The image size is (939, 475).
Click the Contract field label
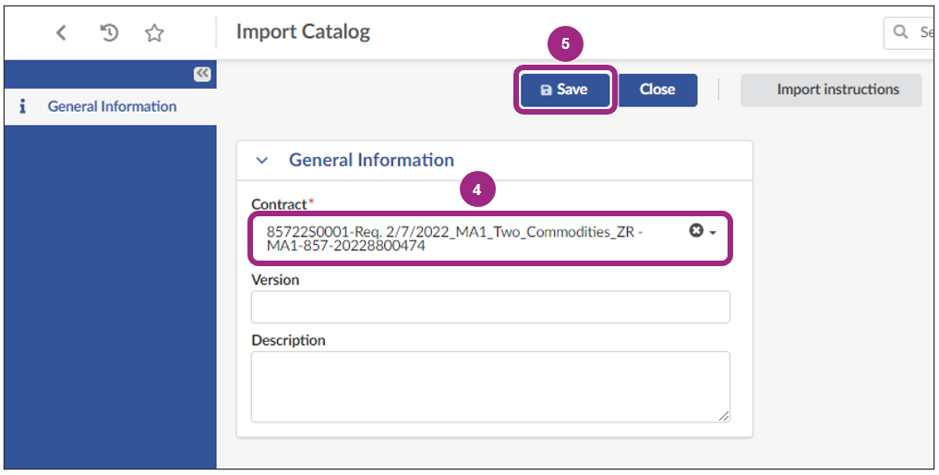click(280, 204)
